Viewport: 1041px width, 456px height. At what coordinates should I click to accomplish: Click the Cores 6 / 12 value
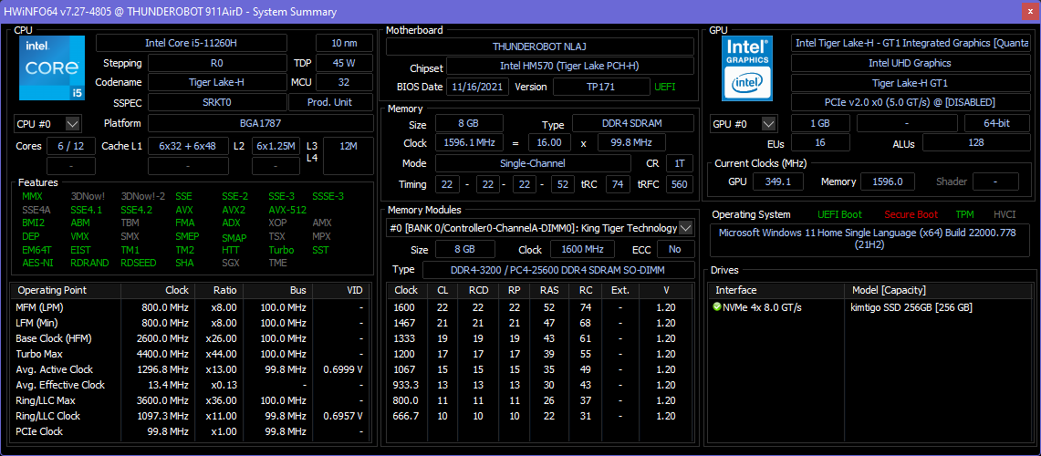coord(71,146)
